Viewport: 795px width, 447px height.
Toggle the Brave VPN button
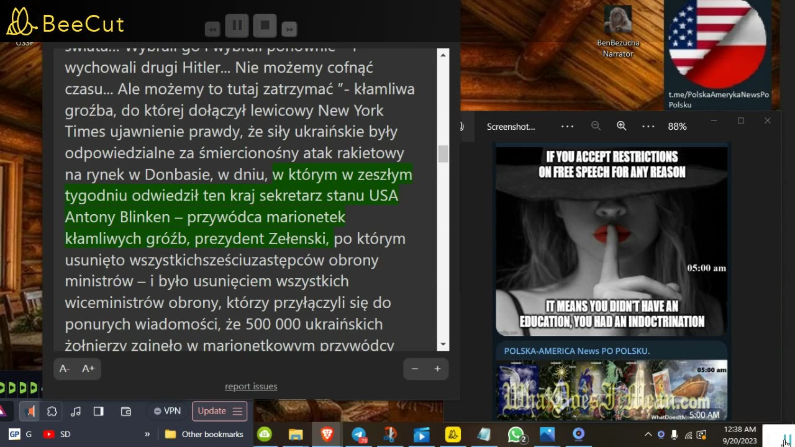coord(167,411)
